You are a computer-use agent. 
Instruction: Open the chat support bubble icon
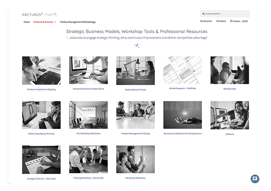pyautogui.click(x=255, y=179)
